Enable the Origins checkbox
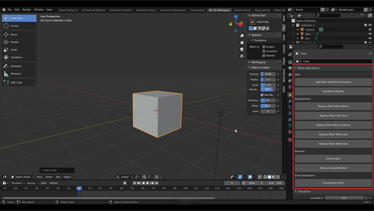Screen dimensions: 374x211 [264, 47]
